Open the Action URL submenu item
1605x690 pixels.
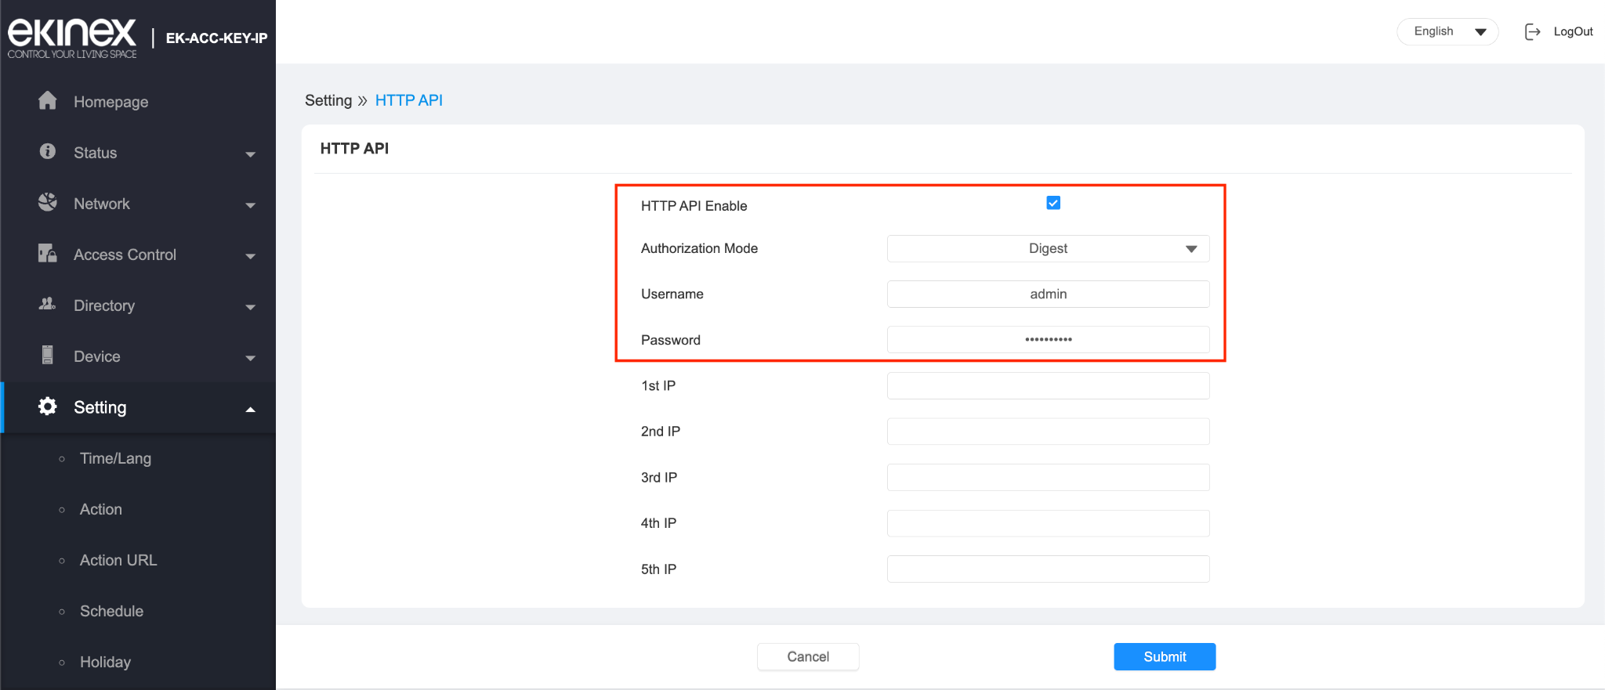click(x=118, y=560)
